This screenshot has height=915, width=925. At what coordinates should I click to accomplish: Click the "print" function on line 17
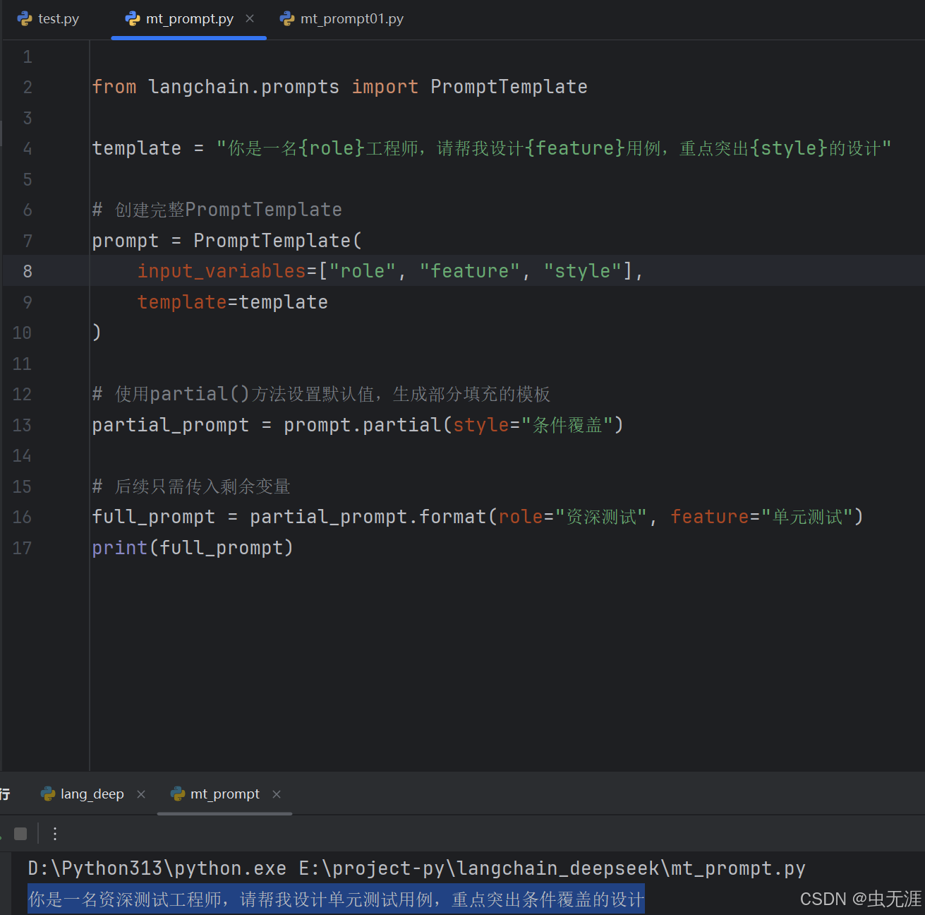click(120, 548)
